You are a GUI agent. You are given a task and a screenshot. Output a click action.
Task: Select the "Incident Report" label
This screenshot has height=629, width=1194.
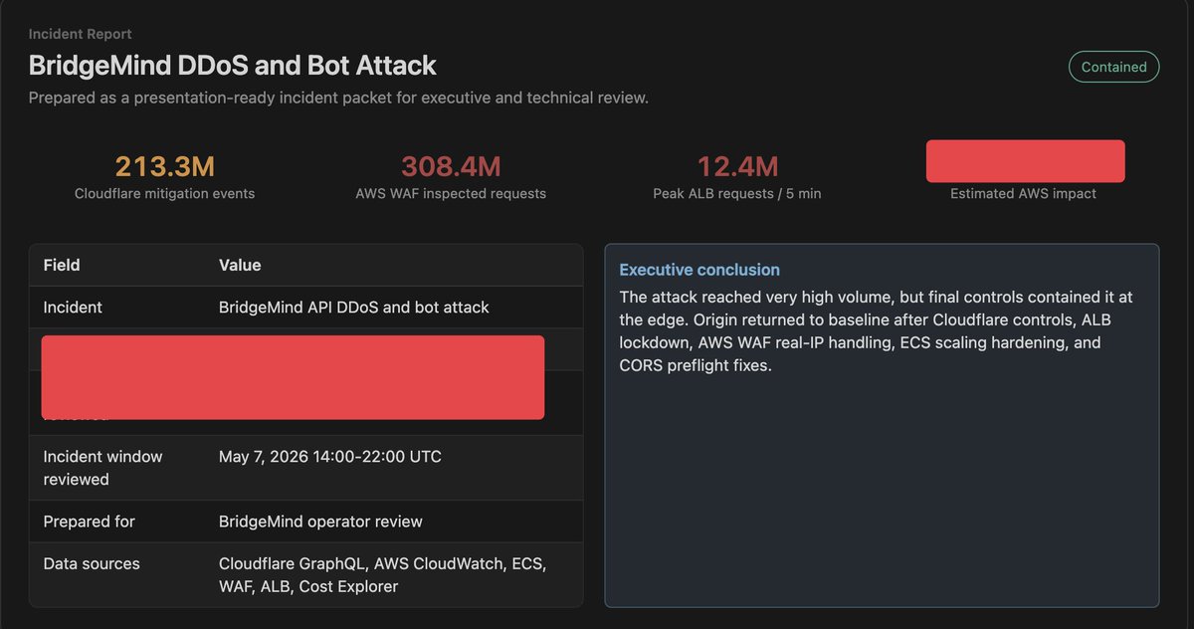pos(80,34)
